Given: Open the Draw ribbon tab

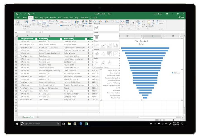Looking at the screenshot, I should coord(36,18).
